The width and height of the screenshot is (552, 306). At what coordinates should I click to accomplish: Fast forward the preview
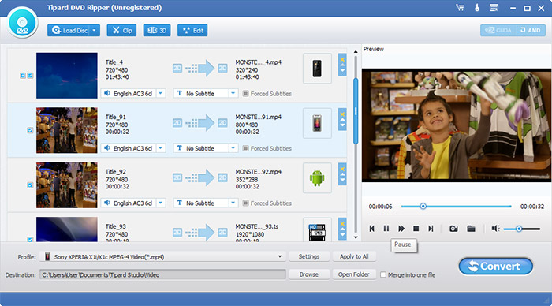pos(401,229)
